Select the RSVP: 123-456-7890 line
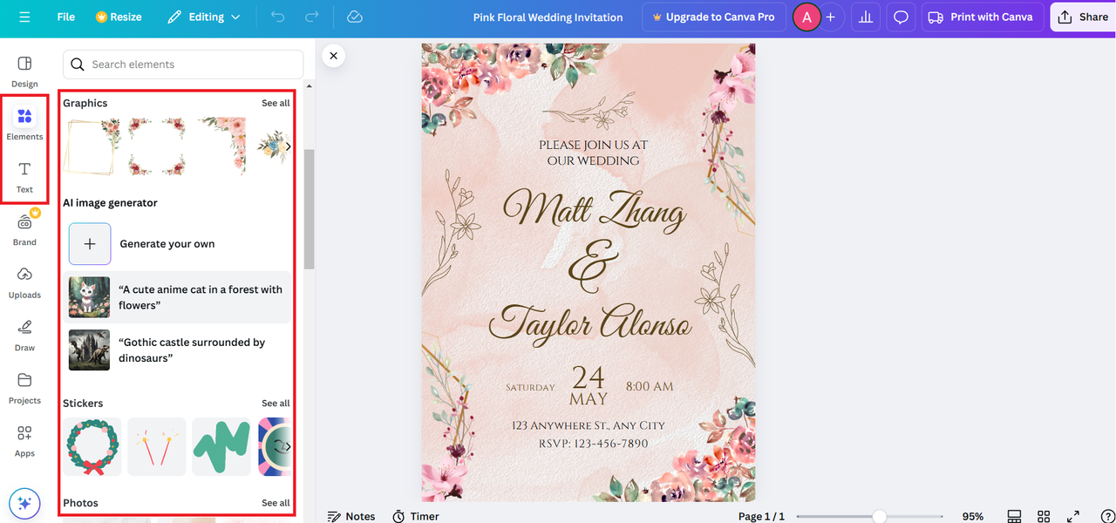1116x523 pixels. (593, 444)
